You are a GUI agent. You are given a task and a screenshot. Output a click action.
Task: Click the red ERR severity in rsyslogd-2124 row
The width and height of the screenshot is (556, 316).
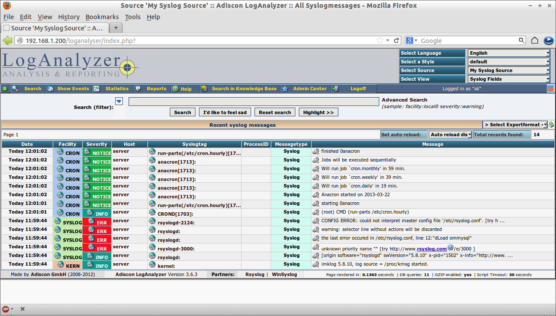(97, 221)
